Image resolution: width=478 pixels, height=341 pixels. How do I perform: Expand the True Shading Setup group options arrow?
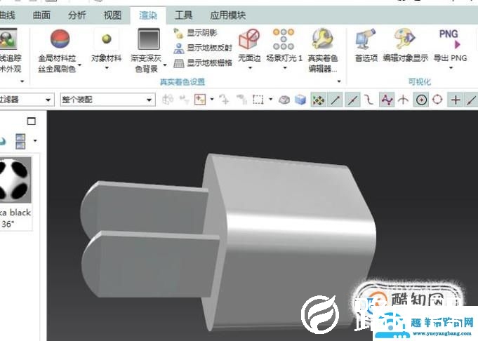pyautogui.click(x=339, y=81)
